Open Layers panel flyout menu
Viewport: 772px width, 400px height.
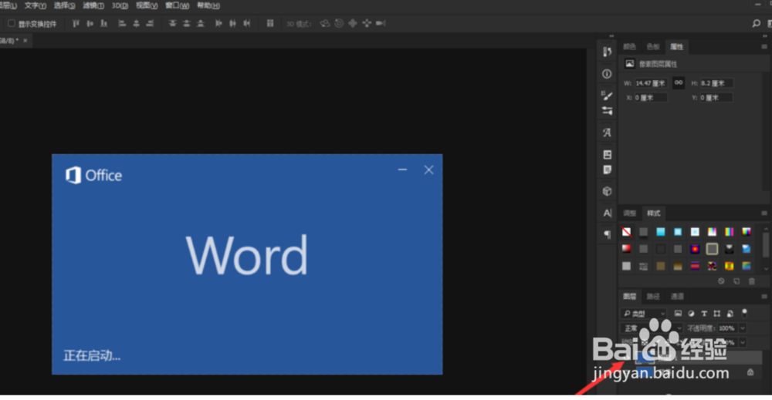point(764,296)
